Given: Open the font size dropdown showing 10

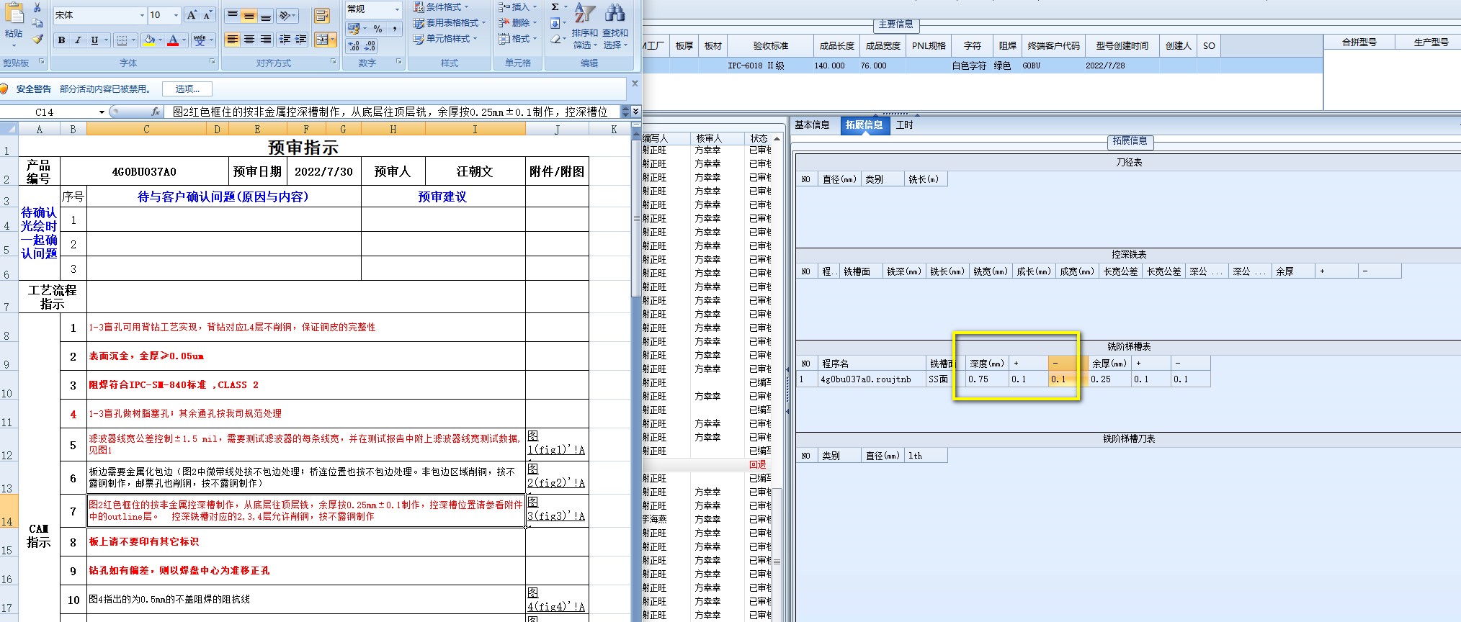Looking at the screenshot, I should (176, 15).
